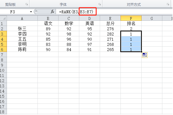173x115 pixels.
Task: Select row 2 header
Action: [x=3, y=29]
